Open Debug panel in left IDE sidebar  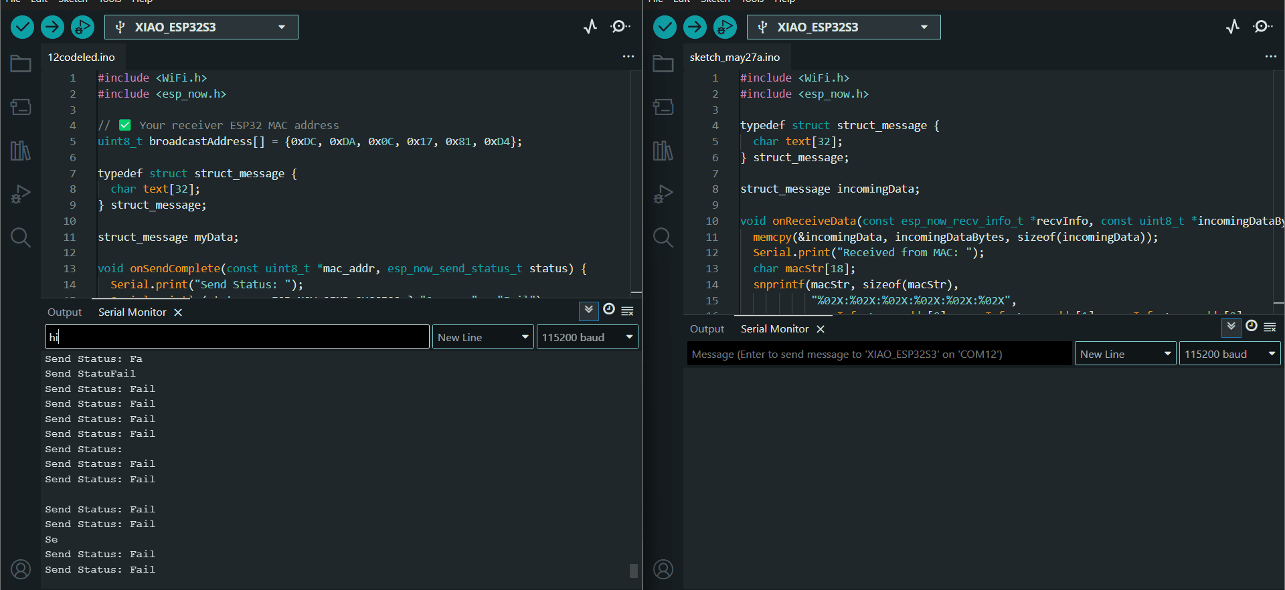21,194
